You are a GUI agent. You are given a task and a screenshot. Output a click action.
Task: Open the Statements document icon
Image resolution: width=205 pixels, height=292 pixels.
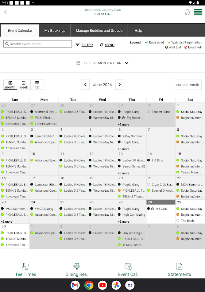click(x=179, y=266)
